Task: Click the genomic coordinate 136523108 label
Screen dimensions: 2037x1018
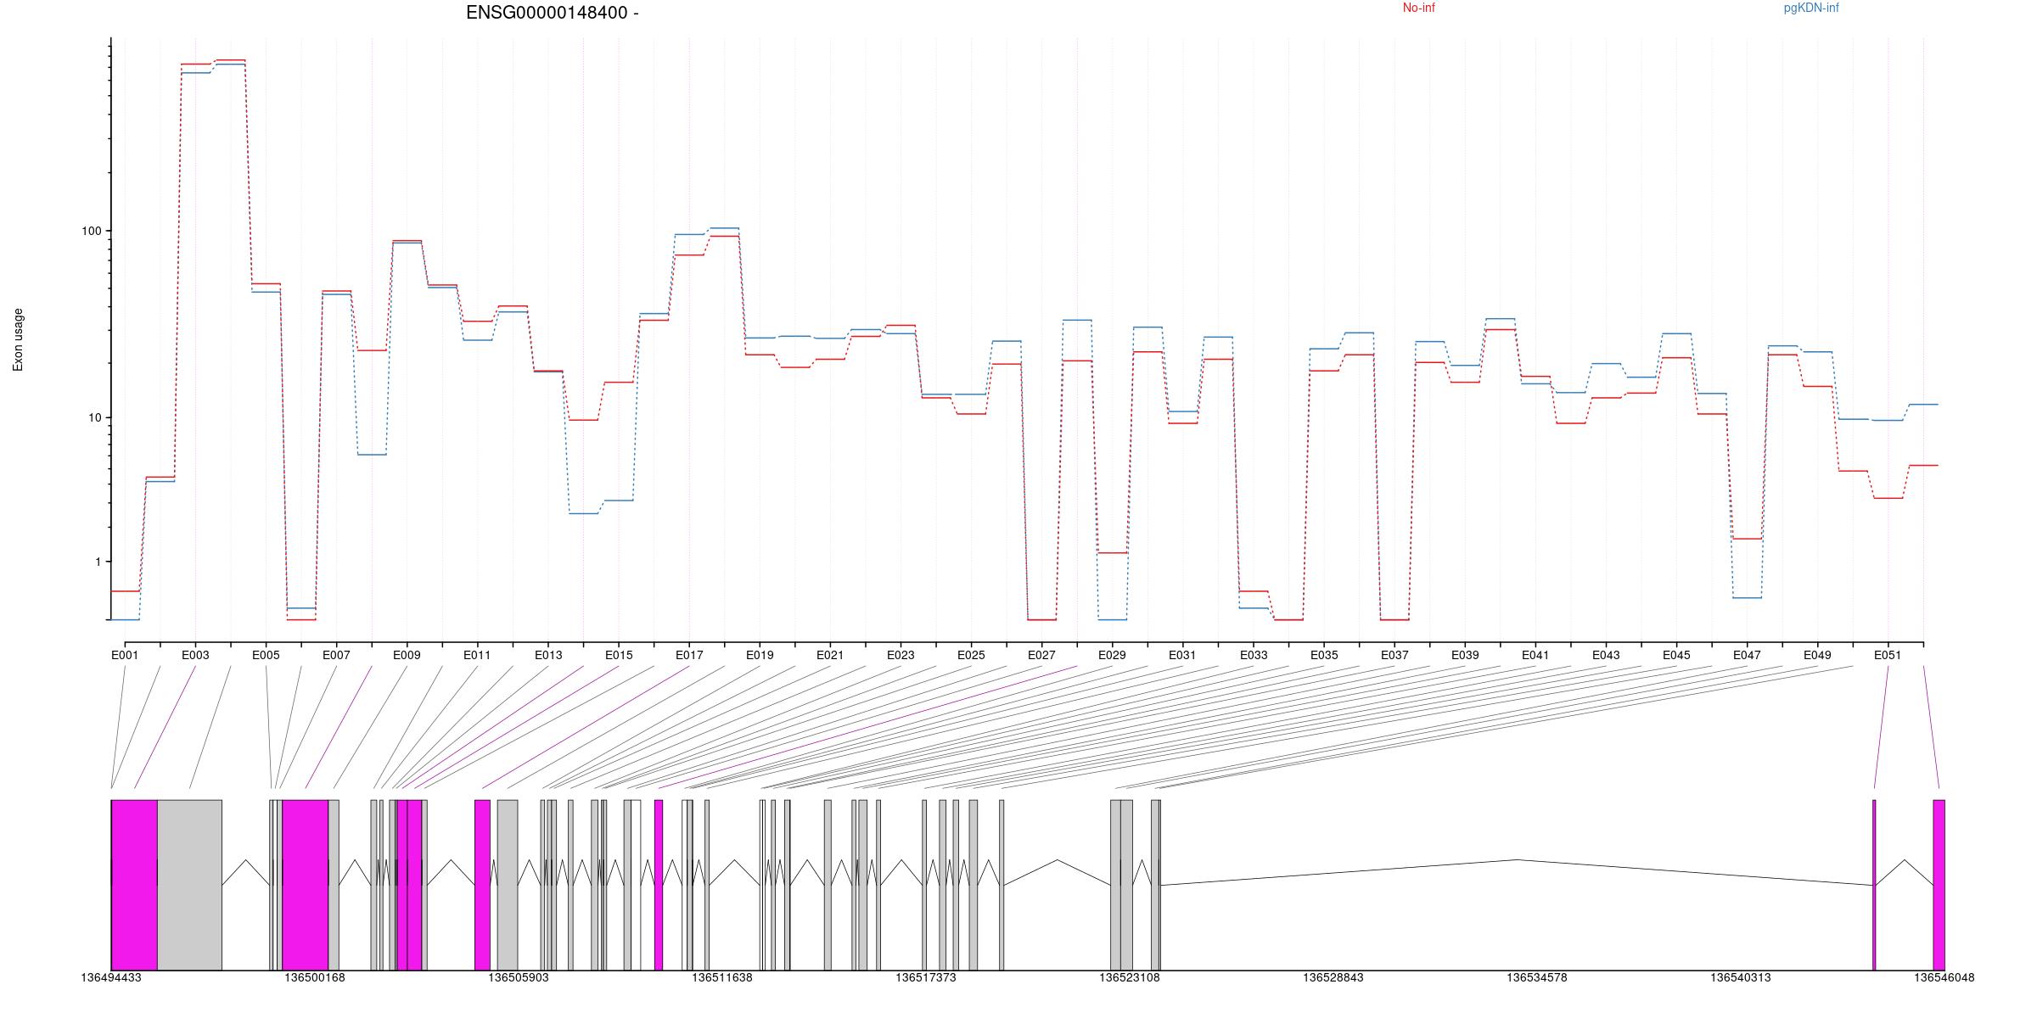Action: [1129, 977]
